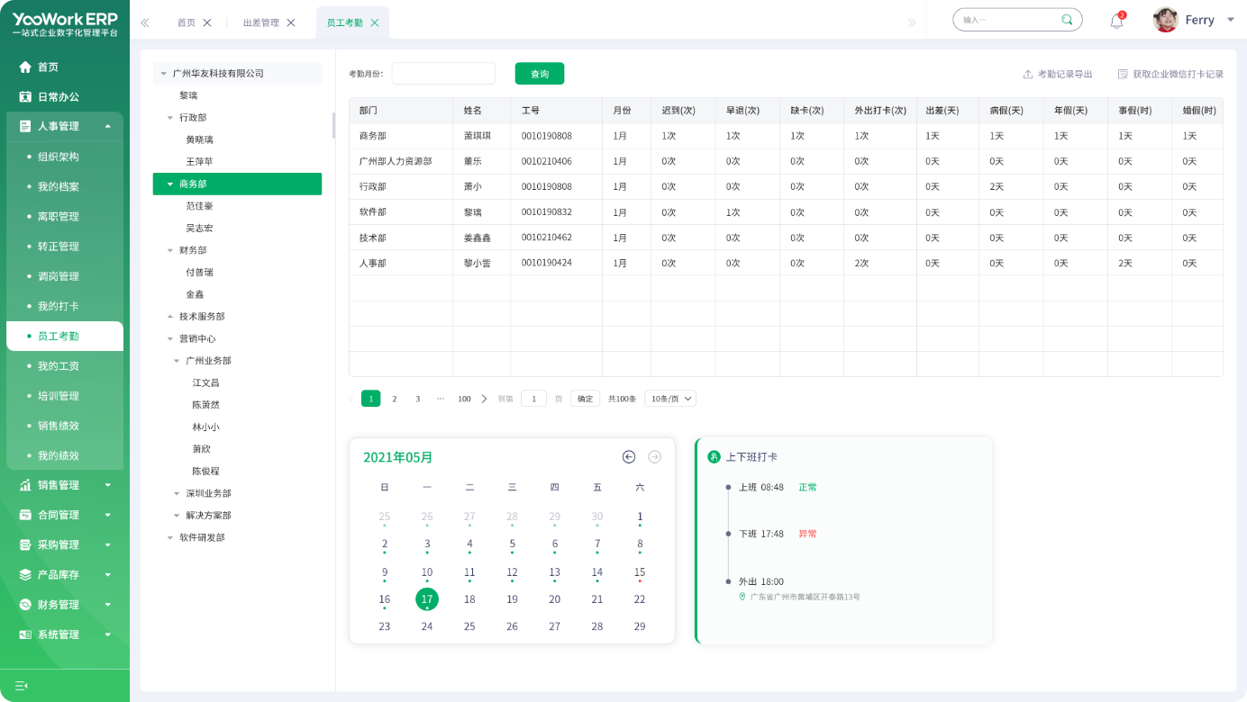Click the 考勤月份 input field
This screenshot has width=1247, height=702.
pyautogui.click(x=443, y=74)
